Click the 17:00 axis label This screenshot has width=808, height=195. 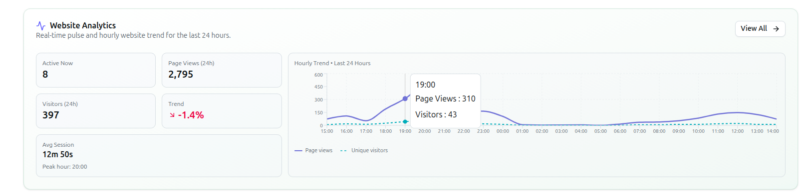[366, 131]
